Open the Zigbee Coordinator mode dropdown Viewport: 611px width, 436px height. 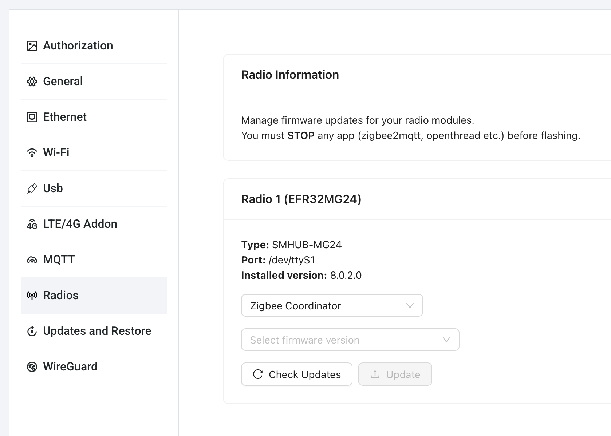click(332, 305)
